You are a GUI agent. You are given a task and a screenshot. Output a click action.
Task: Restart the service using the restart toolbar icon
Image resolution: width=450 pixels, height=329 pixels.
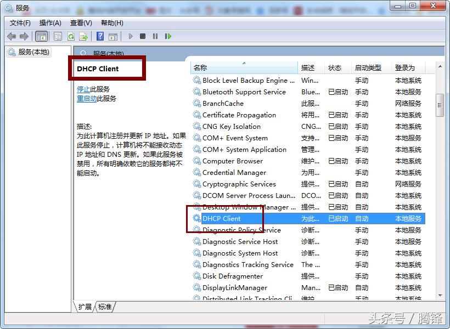[x=169, y=36]
